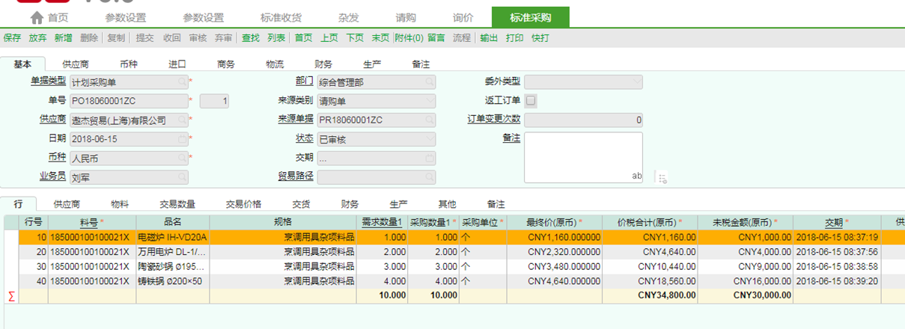Click search icon in 来源单据 field

(430, 120)
